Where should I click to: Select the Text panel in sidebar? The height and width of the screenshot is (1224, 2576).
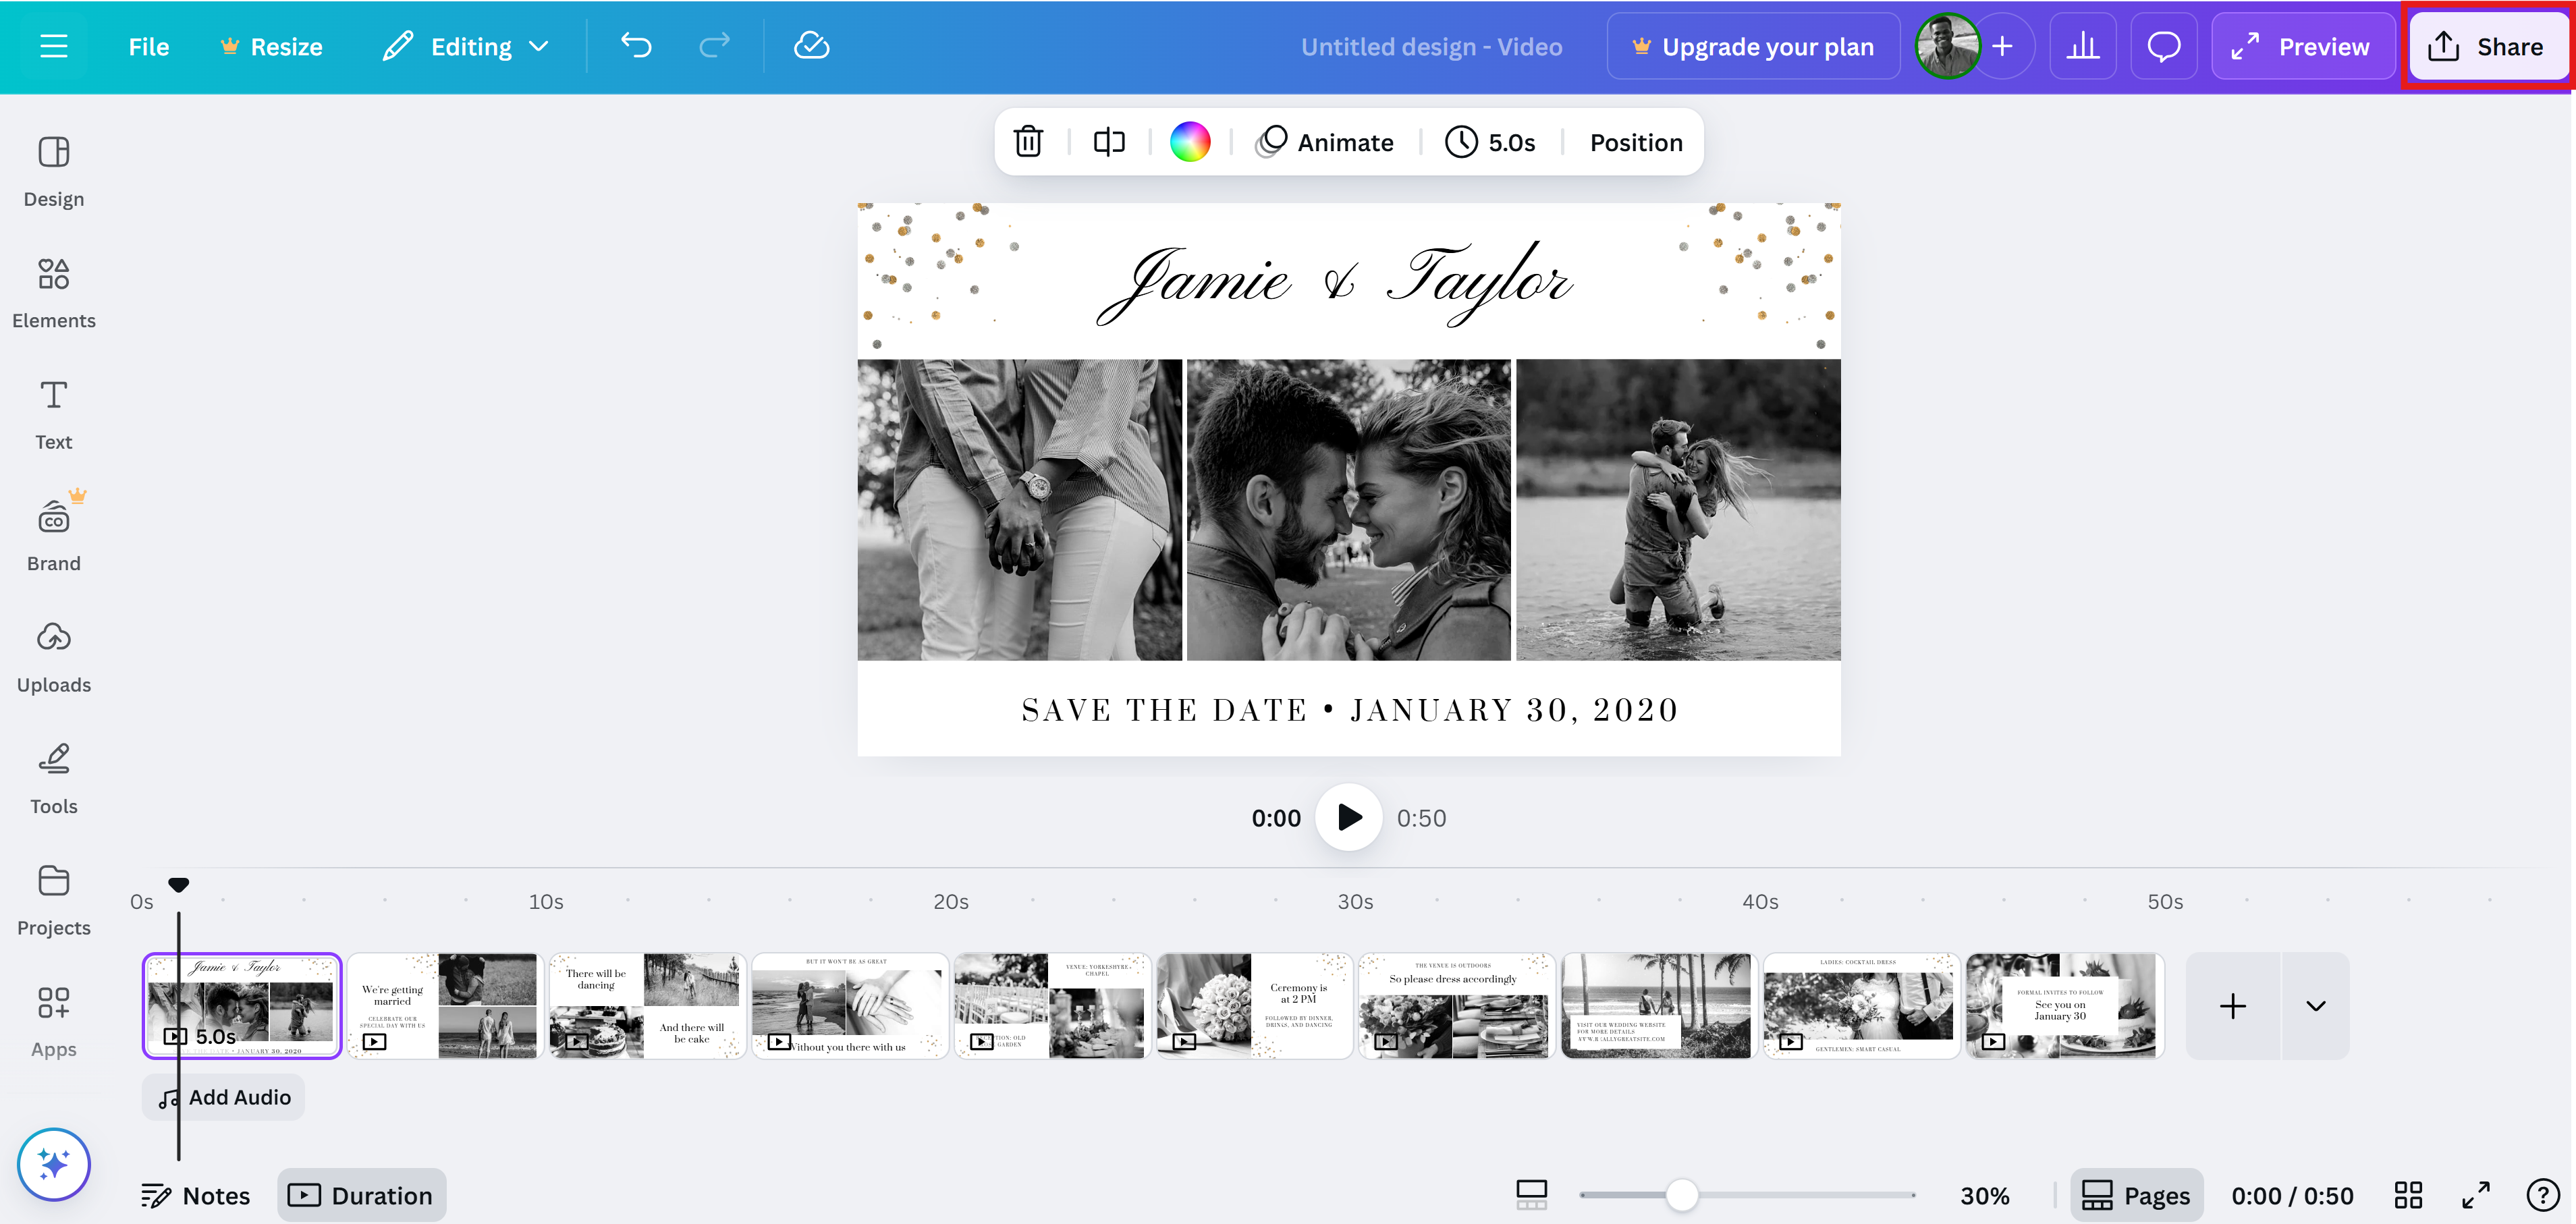click(x=53, y=412)
